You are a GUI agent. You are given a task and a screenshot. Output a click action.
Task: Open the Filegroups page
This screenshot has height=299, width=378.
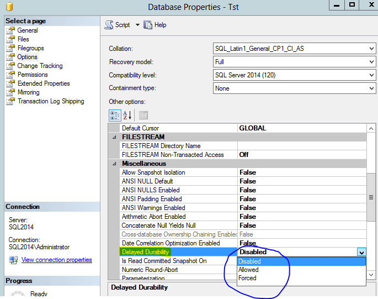coord(30,48)
